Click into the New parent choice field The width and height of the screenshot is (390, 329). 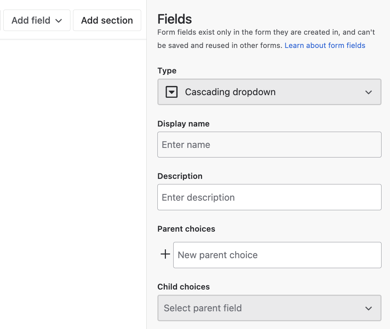click(277, 255)
